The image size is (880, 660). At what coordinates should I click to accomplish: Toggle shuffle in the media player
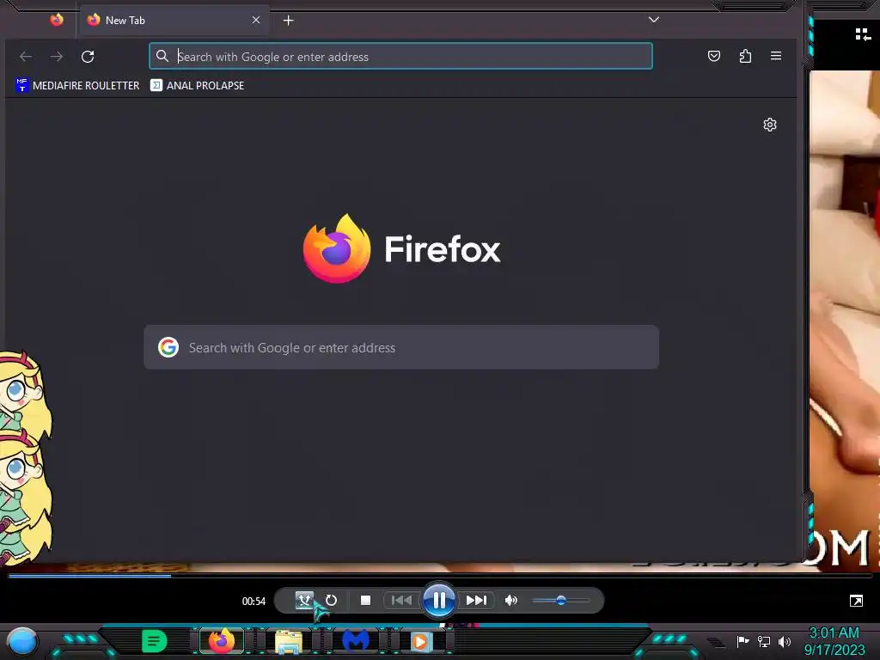coord(305,601)
